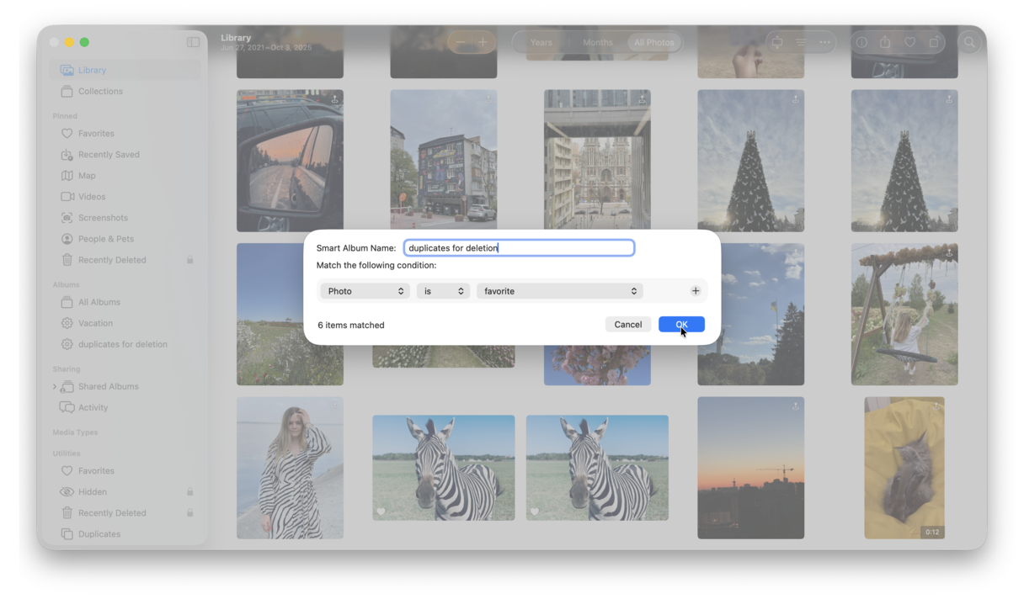Click the heart favorite icon in the toolbar
Image resolution: width=1024 pixels, height=599 pixels.
909,42
